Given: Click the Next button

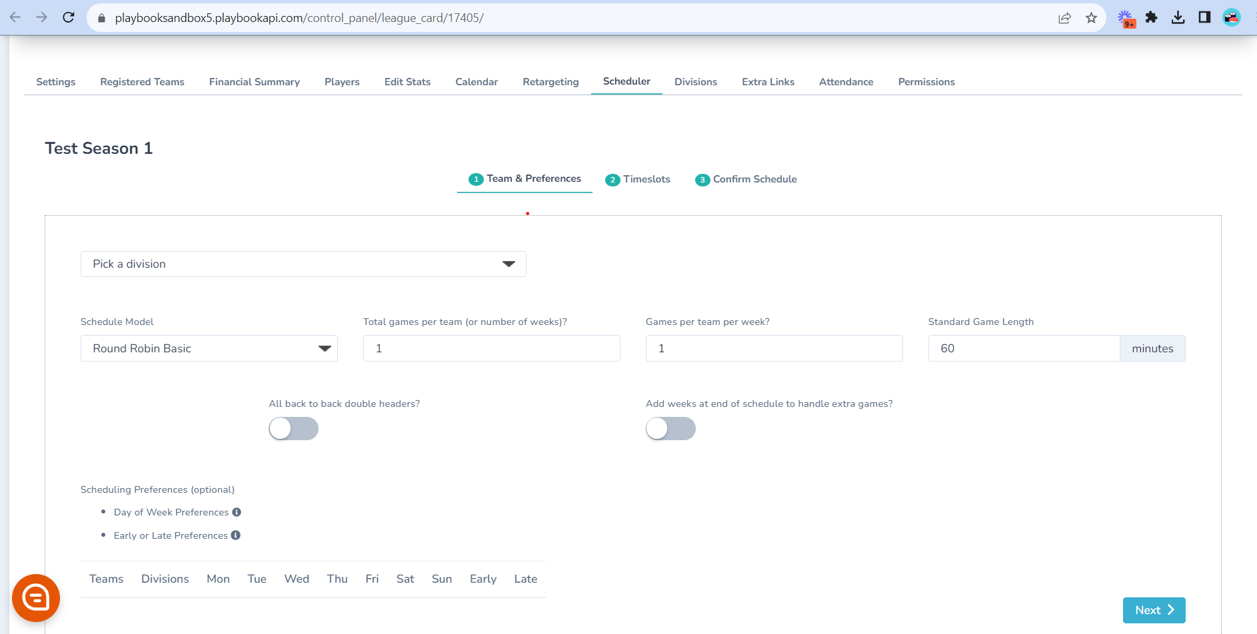Looking at the screenshot, I should [1154, 610].
